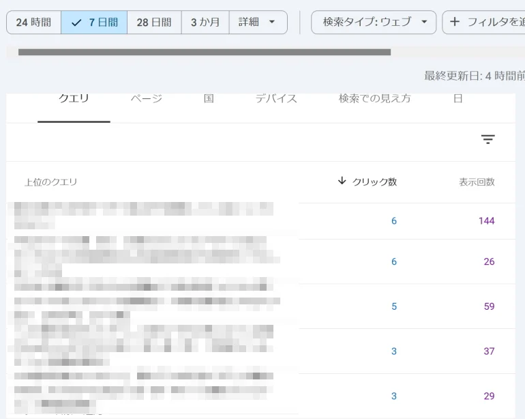This screenshot has width=525, height=419.
Task: Click the table filter icon
Action: (487, 139)
